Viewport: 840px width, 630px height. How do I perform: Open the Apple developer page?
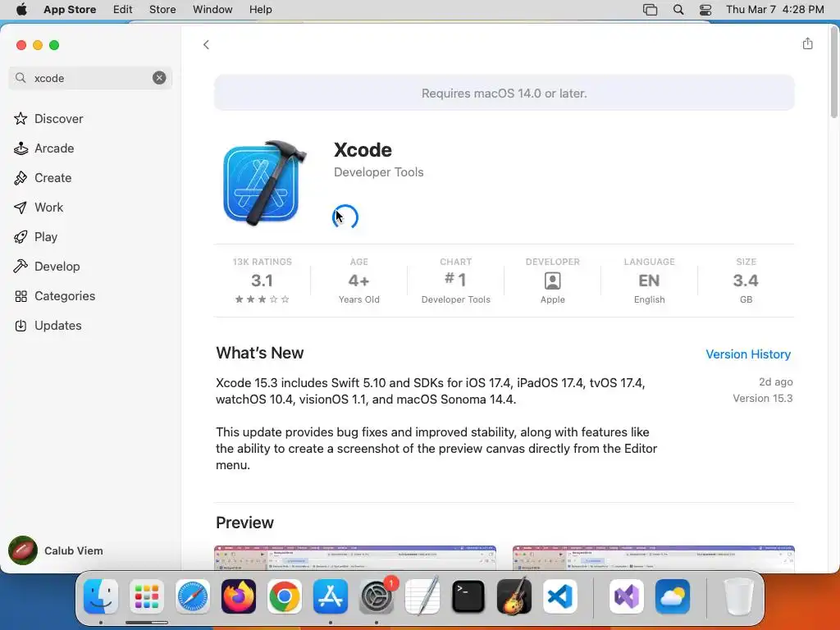(552, 281)
